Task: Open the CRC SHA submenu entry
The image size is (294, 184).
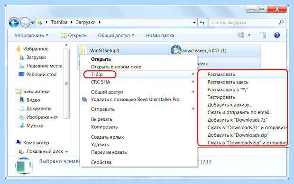Action: (139, 82)
